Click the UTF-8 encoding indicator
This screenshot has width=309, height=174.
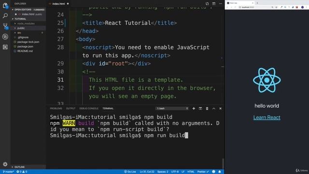tap(175, 172)
